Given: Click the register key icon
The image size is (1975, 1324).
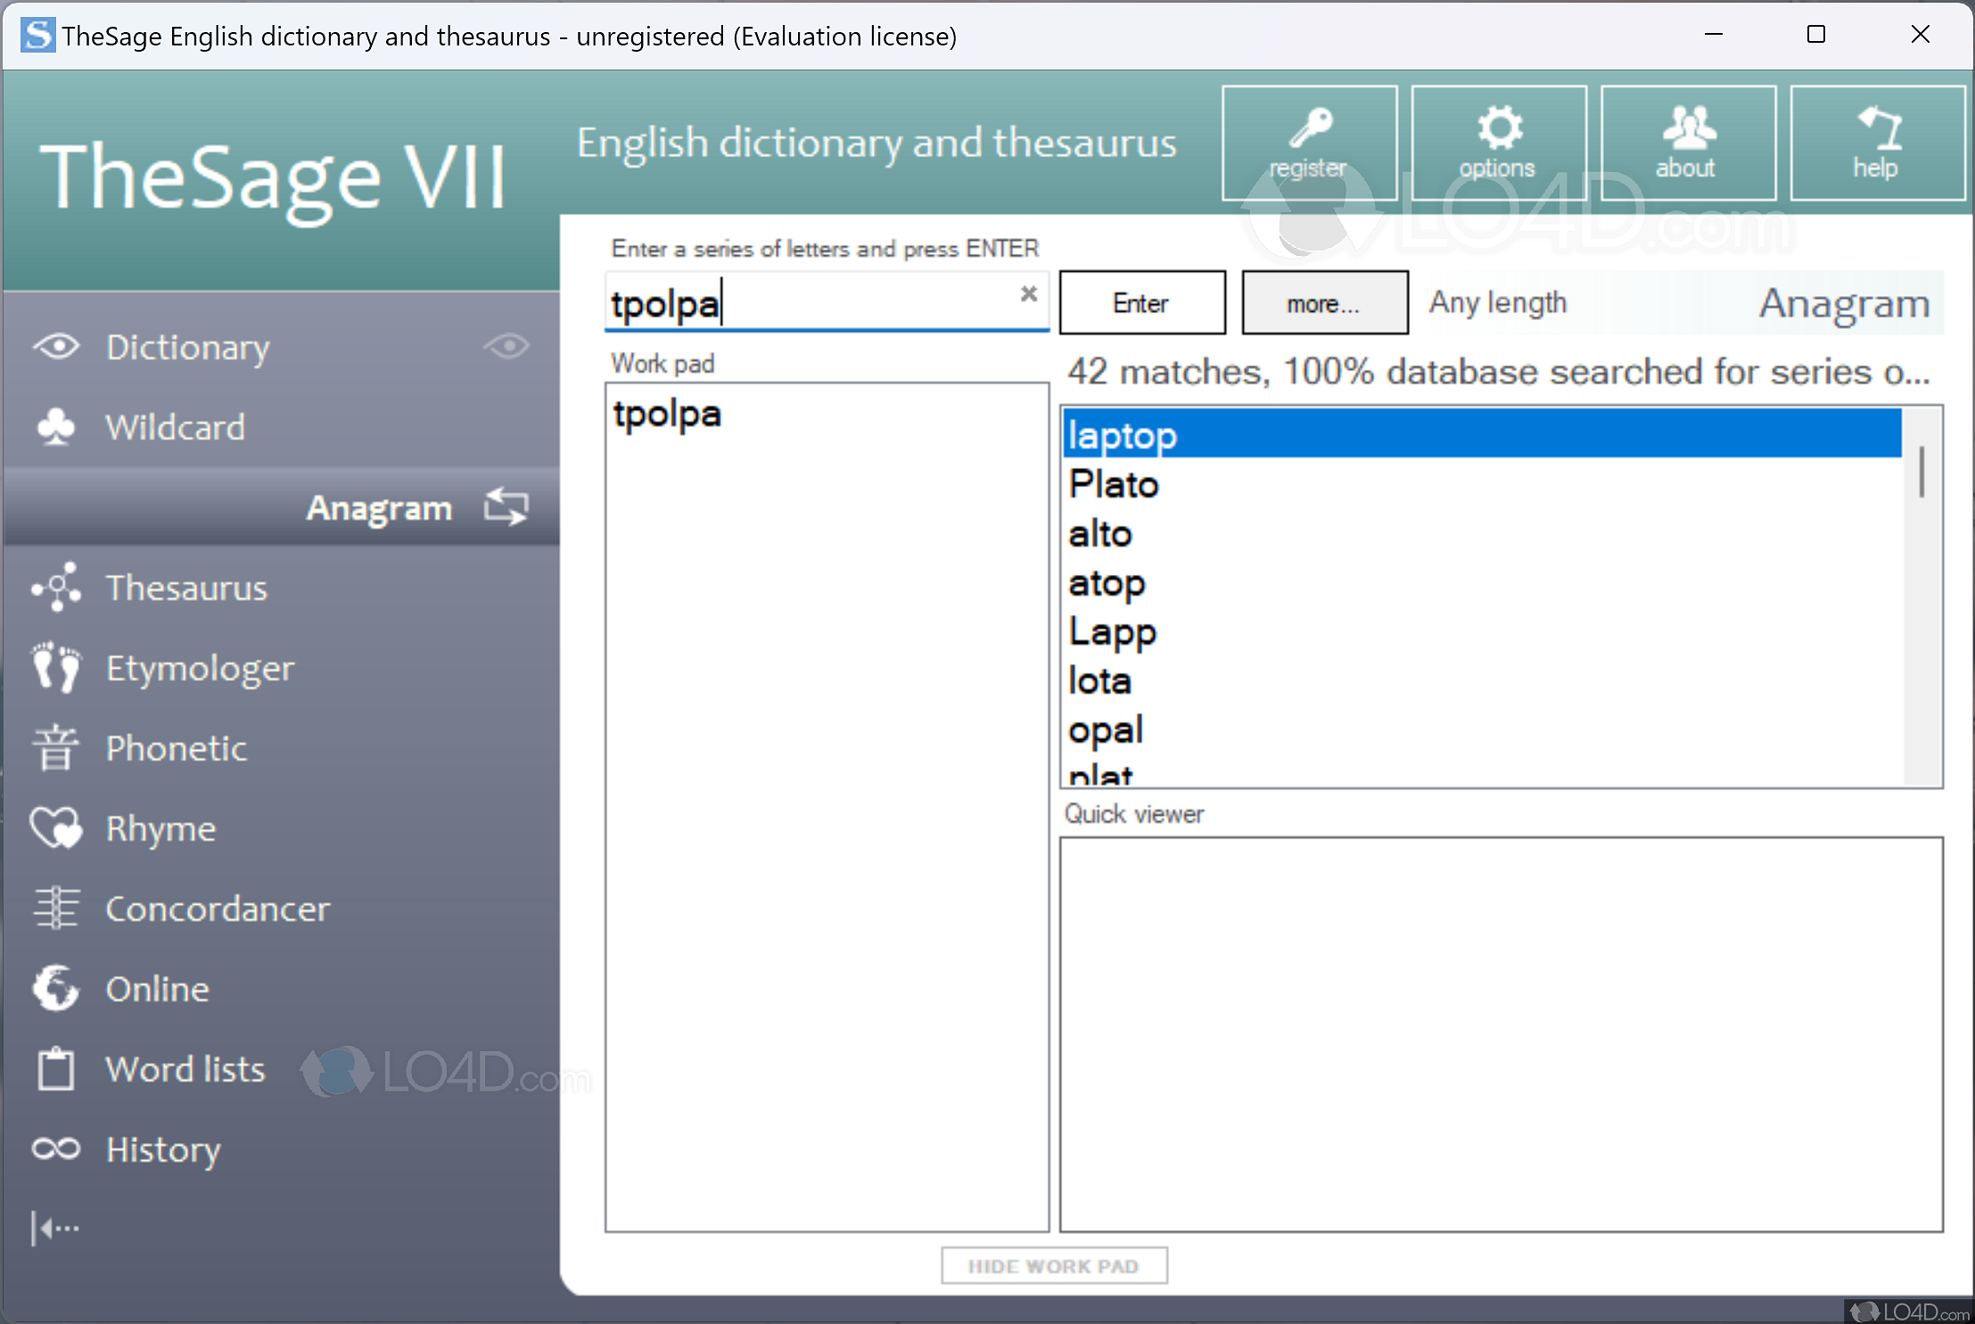Looking at the screenshot, I should point(1309,127).
